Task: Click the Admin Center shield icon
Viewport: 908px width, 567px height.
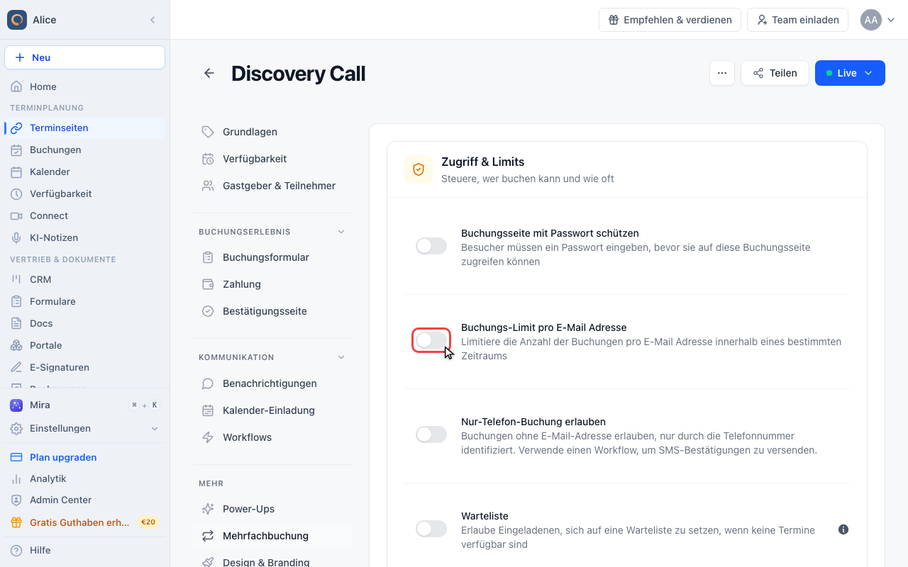Action: 16,500
